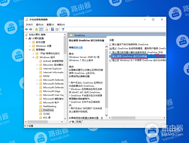This screenshot has height=143, width=189.
Task: Expand the "开始"菜单和任务栏 node
Action: pyautogui.click(x=33, y=53)
